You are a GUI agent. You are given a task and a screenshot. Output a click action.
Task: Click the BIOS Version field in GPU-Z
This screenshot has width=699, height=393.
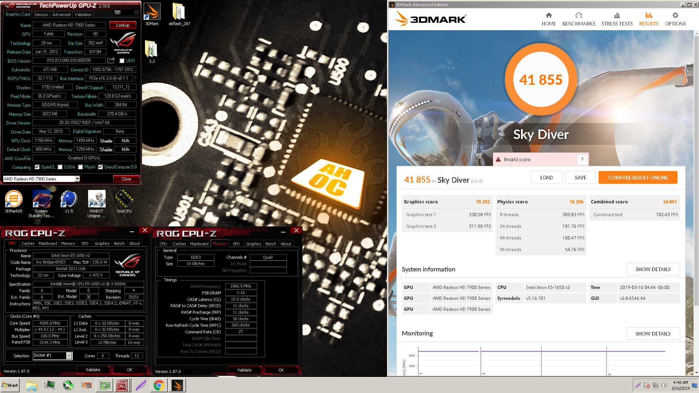(69, 60)
